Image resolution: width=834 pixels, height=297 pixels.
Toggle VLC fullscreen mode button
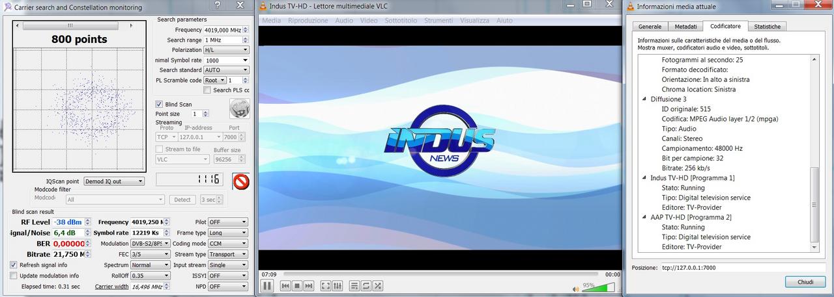coord(325,285)
